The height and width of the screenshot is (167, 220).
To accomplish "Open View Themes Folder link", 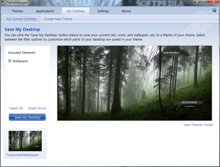I will [198, 125].
